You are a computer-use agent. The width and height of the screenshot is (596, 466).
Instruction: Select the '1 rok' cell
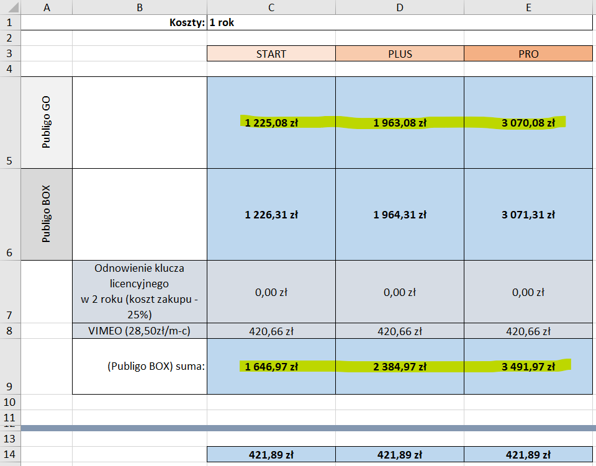coord(271,23)
